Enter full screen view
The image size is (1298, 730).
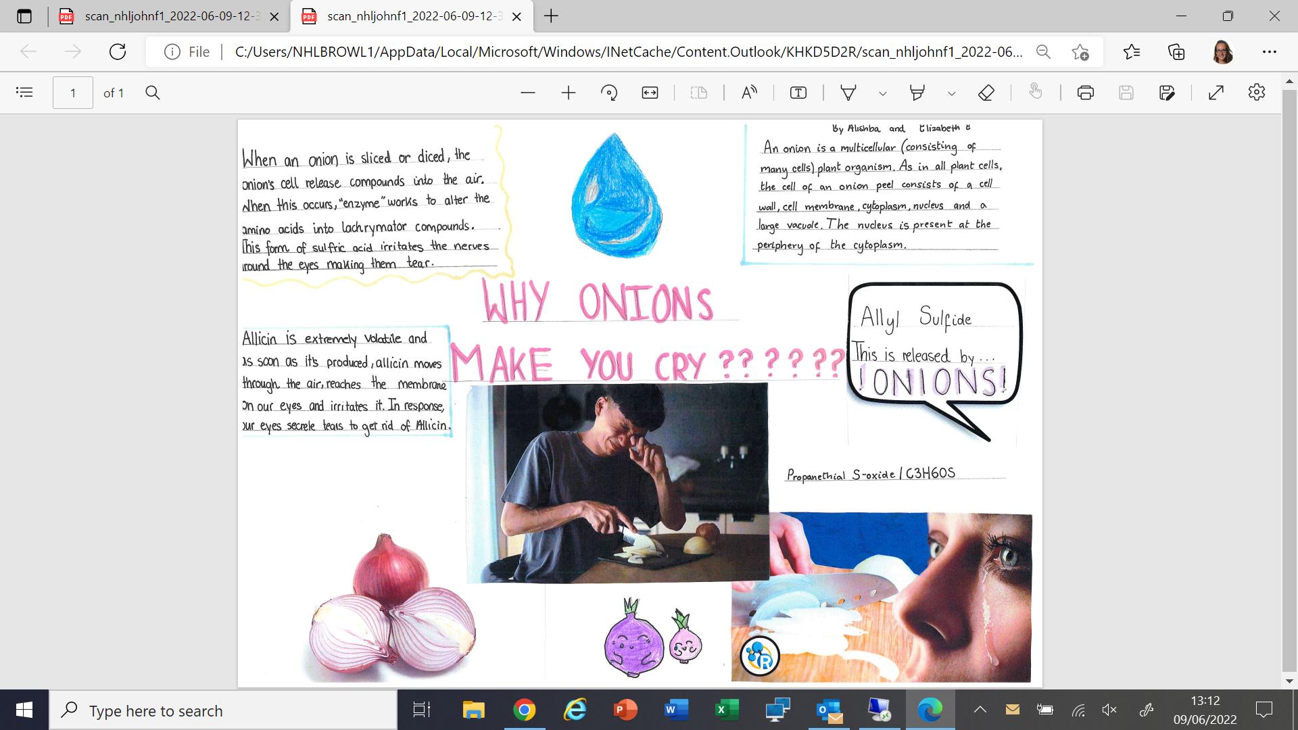coord(1216,93)
